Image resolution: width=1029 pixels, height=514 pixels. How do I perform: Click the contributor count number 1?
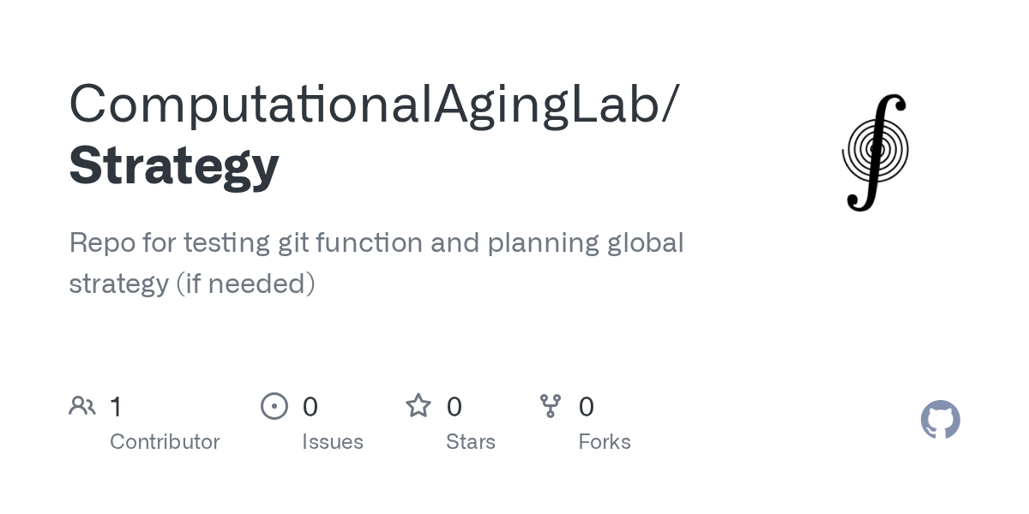click(x=116, y=407)
